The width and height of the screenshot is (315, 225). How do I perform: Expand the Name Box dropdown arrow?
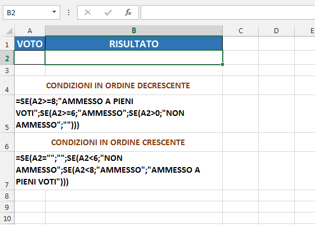[54, 12]
